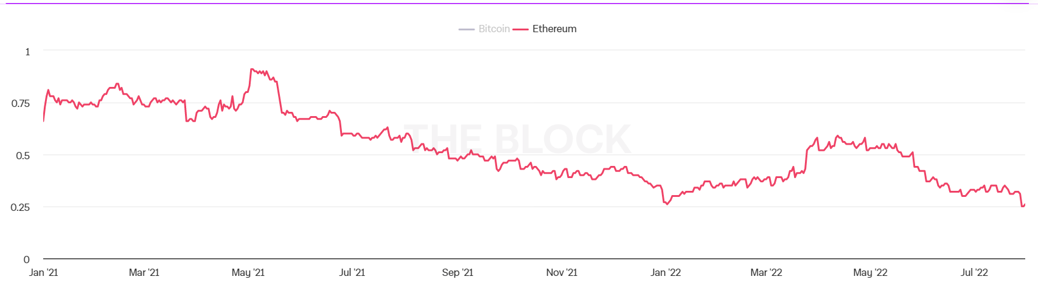The image size is (1038, 282).
Task: Click the May '22 x-axis label
Action: tap(870, 272)
